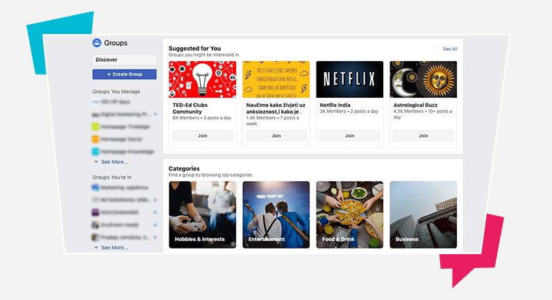552x300 pixels.
Task: Browse the Food & Drink category
Action: coord(349,215)
